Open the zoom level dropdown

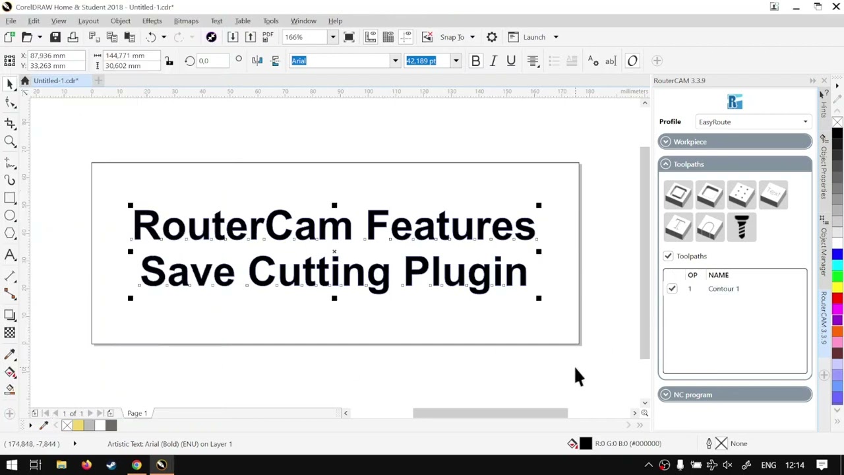pyautogui.click(x=332, y=37)
